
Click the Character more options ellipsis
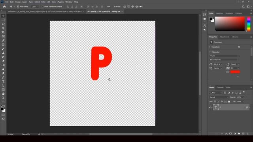tap(238, 76)
